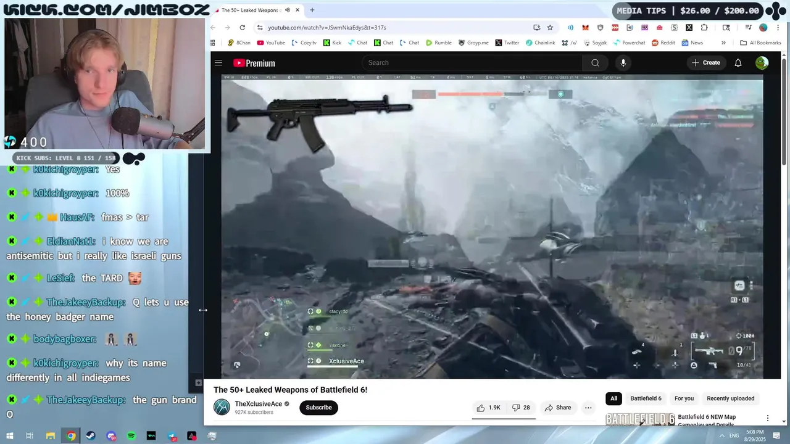Open the X extension icon in toolbar
This screenshot has height=444, width=790.
689,28
